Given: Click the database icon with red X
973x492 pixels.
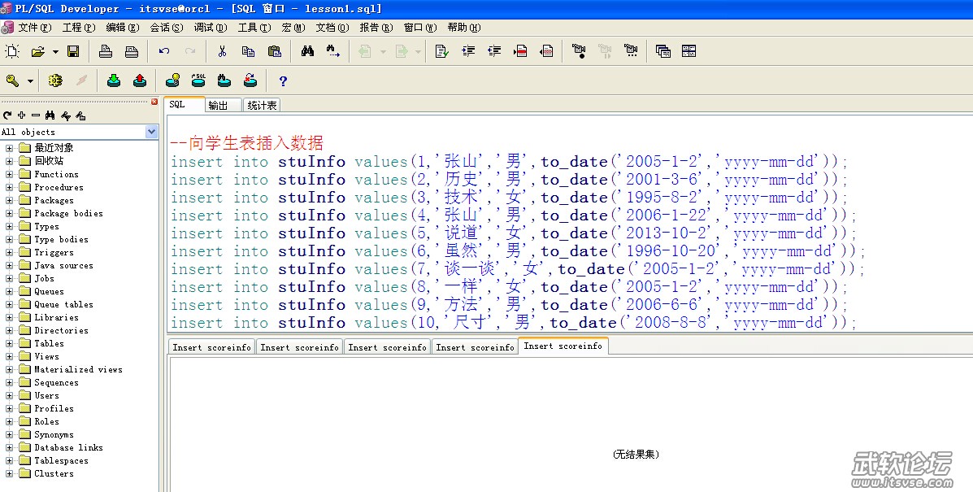Looking at the screenshot, I should pyautogui.click(x=250, y=81).
